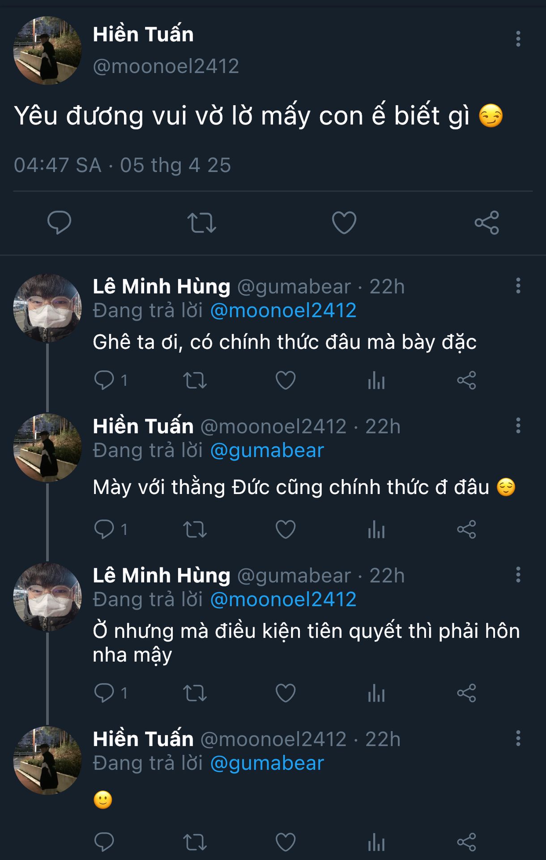Screen dimensions: 546x860
Task: Share the 'Mày với thằng Đức' reply
Action: (x=466, y=529)
